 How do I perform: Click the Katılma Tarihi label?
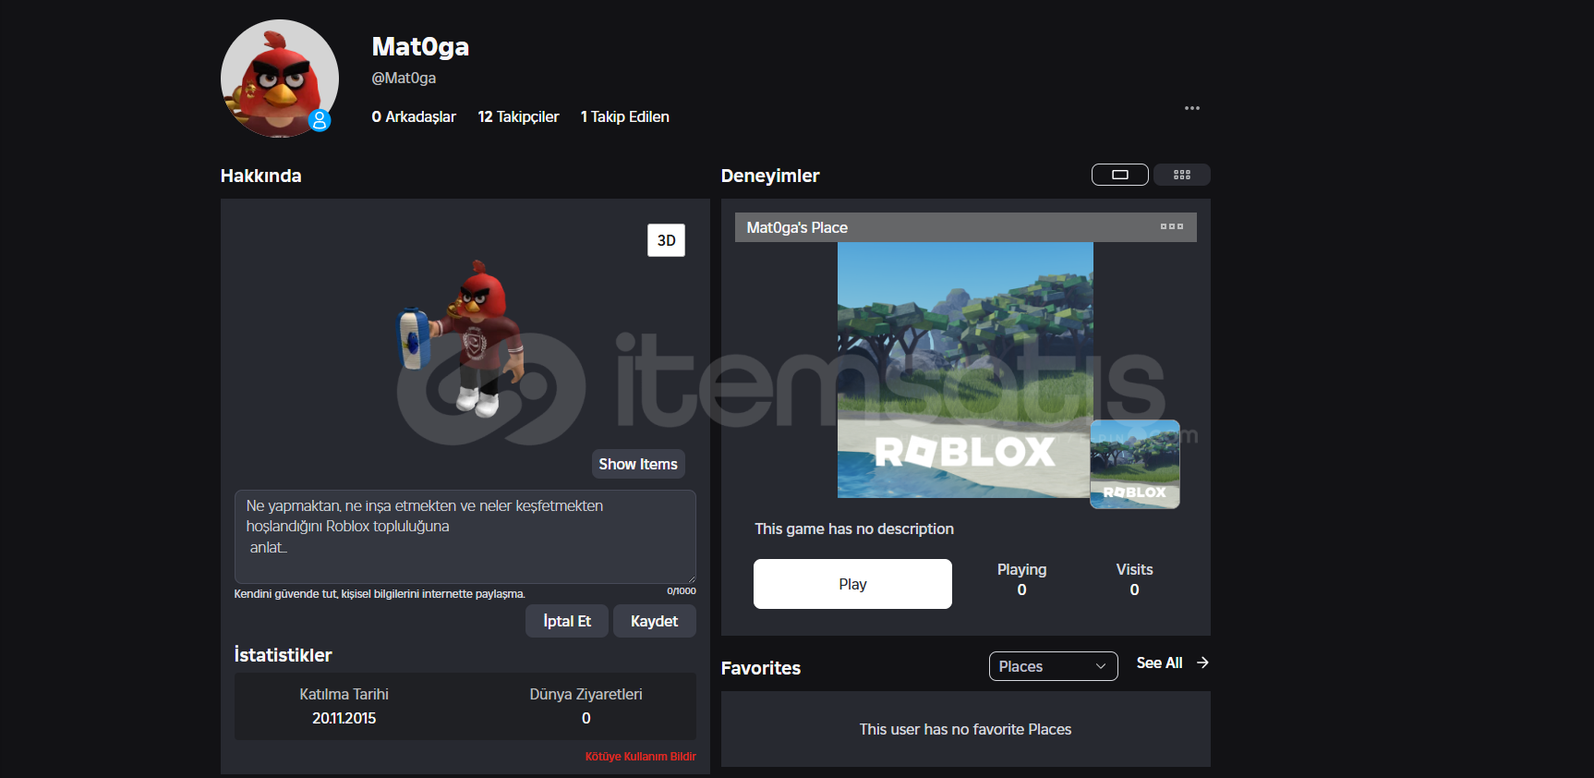click(344, 694)
